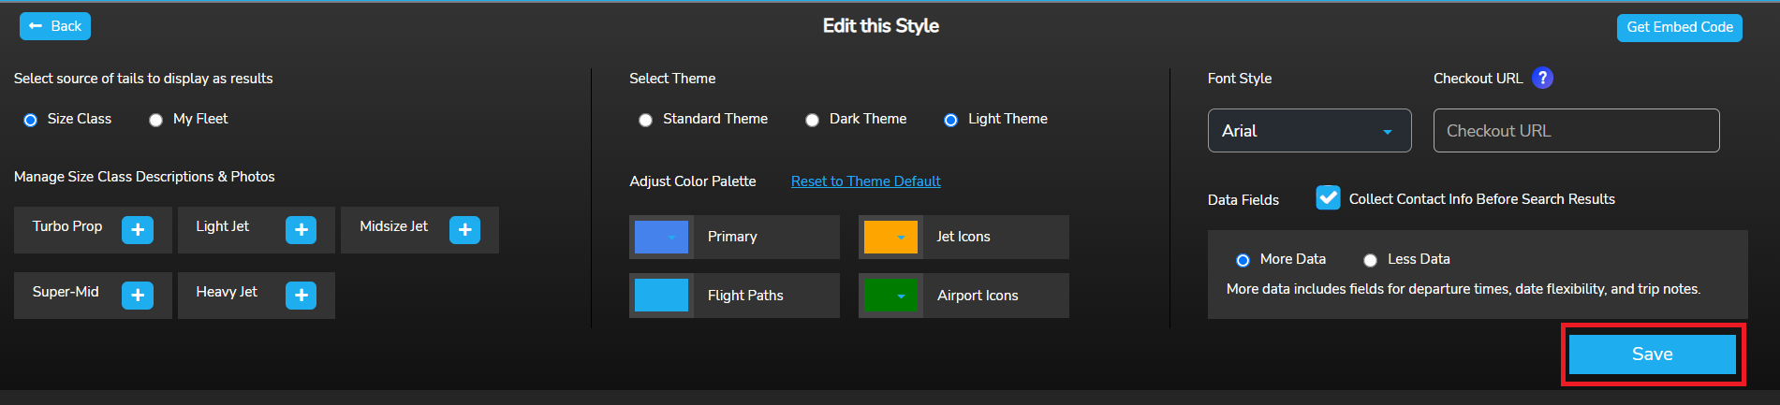The height and width of the screenshot is (405, 1780).
Task: Click the plus icon beside Heavy Jet
Action: (x=301, y=296)
